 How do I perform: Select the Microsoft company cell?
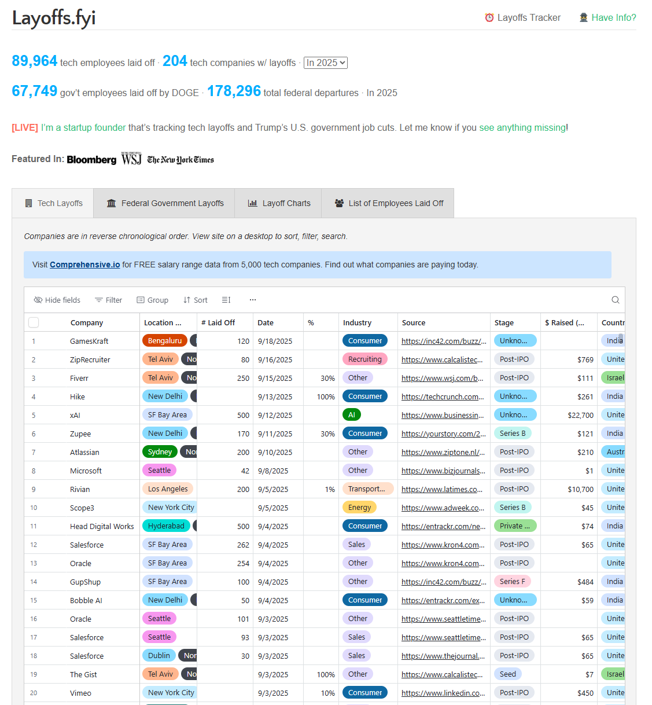86,471
